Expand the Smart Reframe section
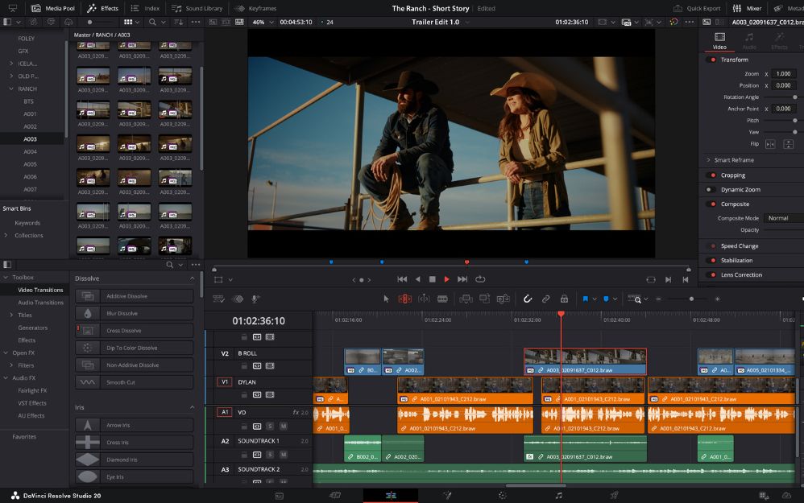This screenshot has height=503, width=804. [708, 160]
